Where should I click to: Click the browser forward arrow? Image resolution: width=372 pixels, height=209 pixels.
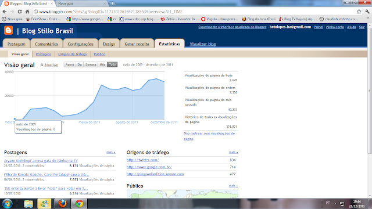point(12,12)
